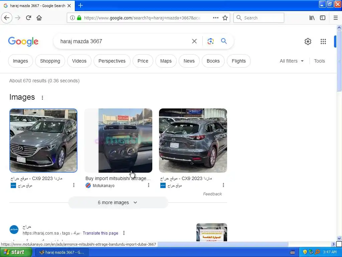Clear the Google search query with X
Image resolution: width=342 pixels, height=257 pixels.
tap(194, 41)
